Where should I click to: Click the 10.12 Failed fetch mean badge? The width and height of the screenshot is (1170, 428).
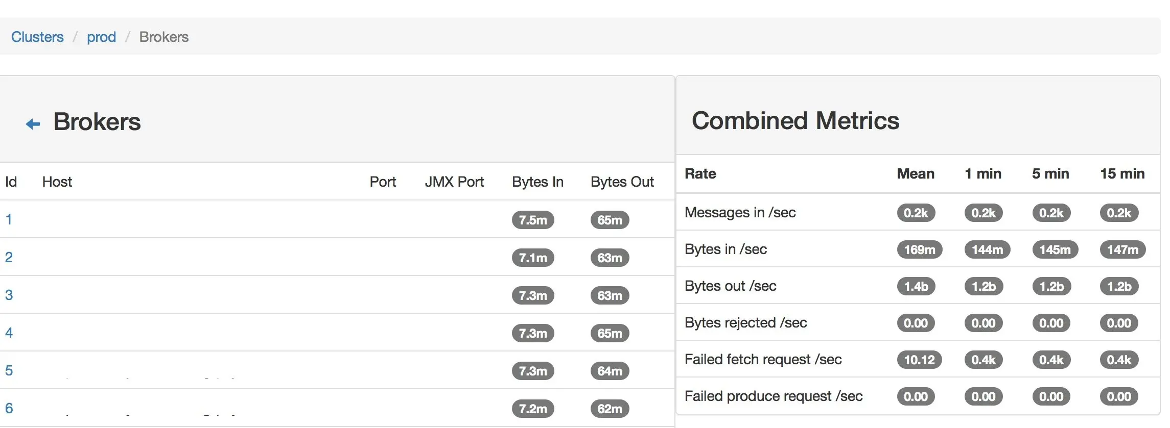click(x=919, y=360)
